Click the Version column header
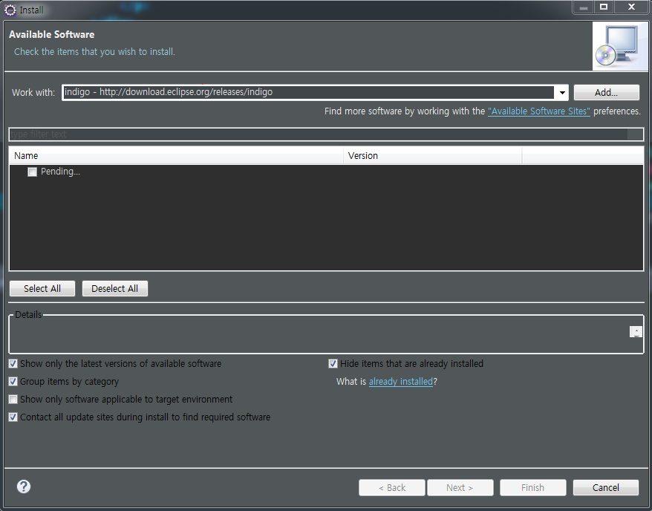Viewport: 652px width, 511px height. pos(432,156)
